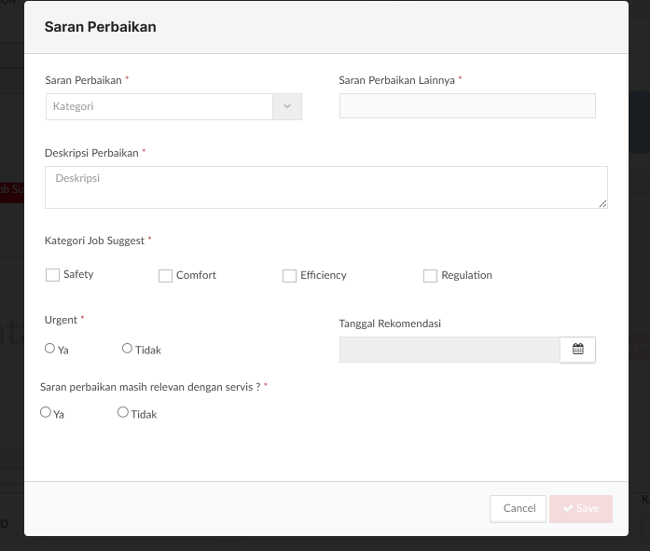The height and width of the screenshot is (551, 650).
Task: Click the Saran Perbaikan Lainnya text field
Action: pos(467,106)
